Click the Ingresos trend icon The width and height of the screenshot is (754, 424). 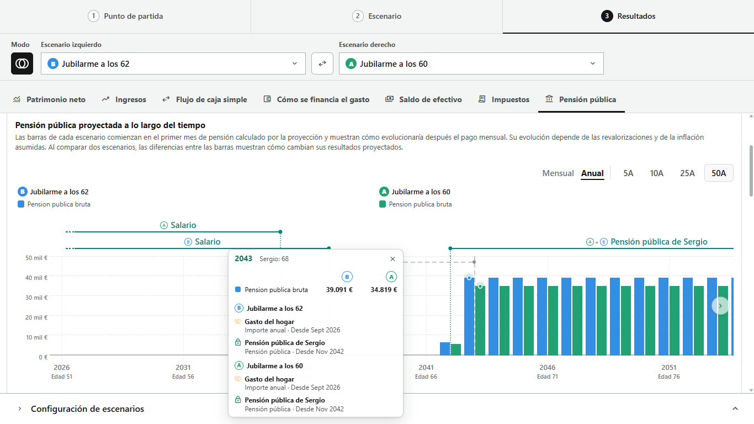pyautogui.click(x=105, y=99)
